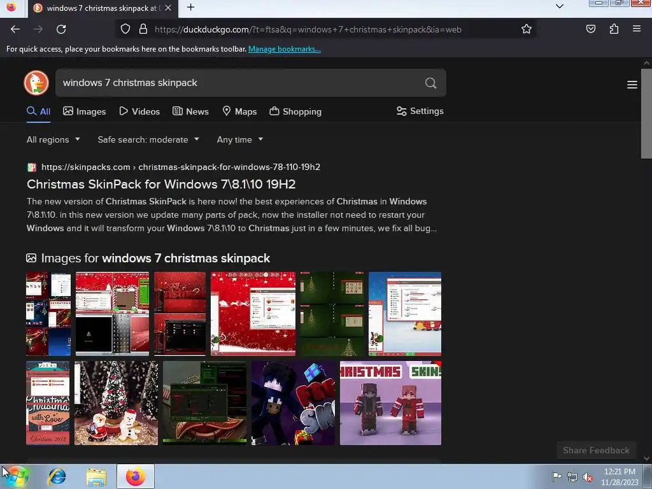Open the blue Minecraft character thumbnail
Image resolution: width=652 pixels, height=489 pixels.
pyautogui.click(x=293, y=403)
